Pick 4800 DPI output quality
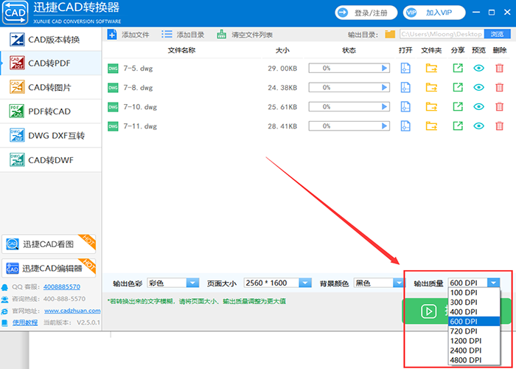This screenshot has height=369, width=516. tap(474, 360)
